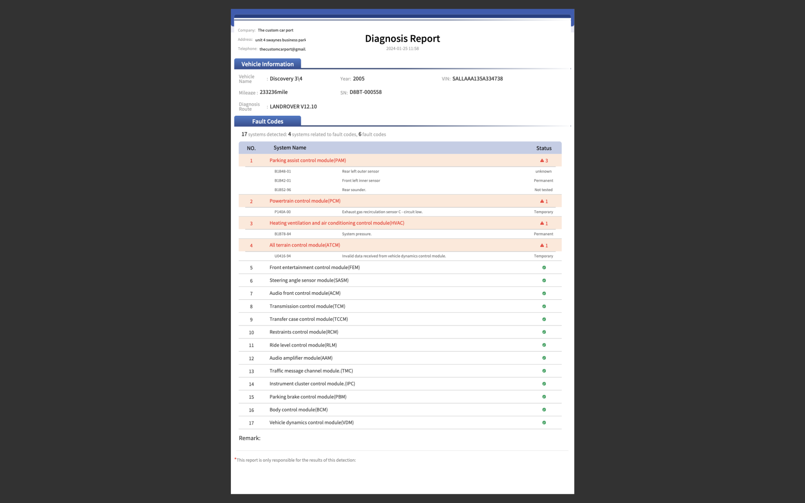Click the mileage value 233236mile
This screenshot has width=805, height=503.
[x=274, y=93]
